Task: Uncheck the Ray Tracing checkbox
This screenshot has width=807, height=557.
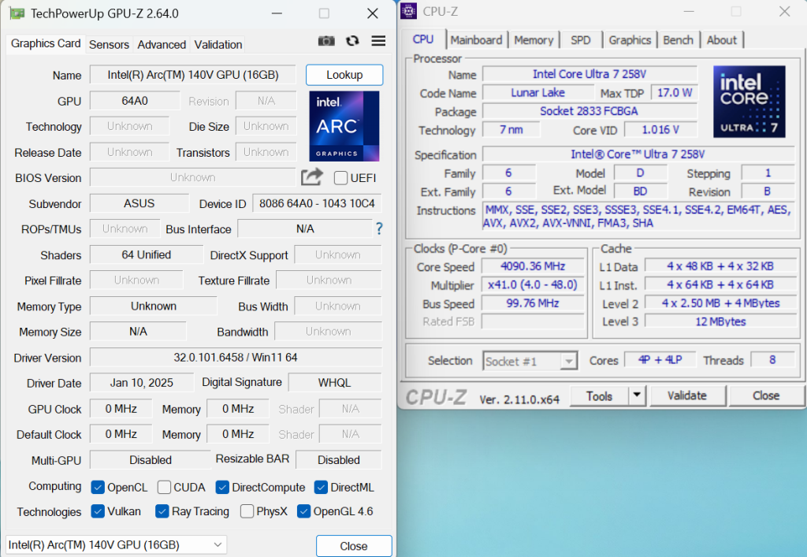Action: tap(162, 511)
